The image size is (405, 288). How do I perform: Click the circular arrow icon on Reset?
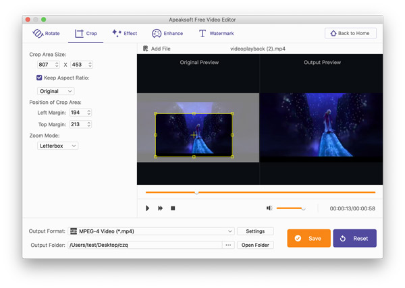click(x=343, y=239)
